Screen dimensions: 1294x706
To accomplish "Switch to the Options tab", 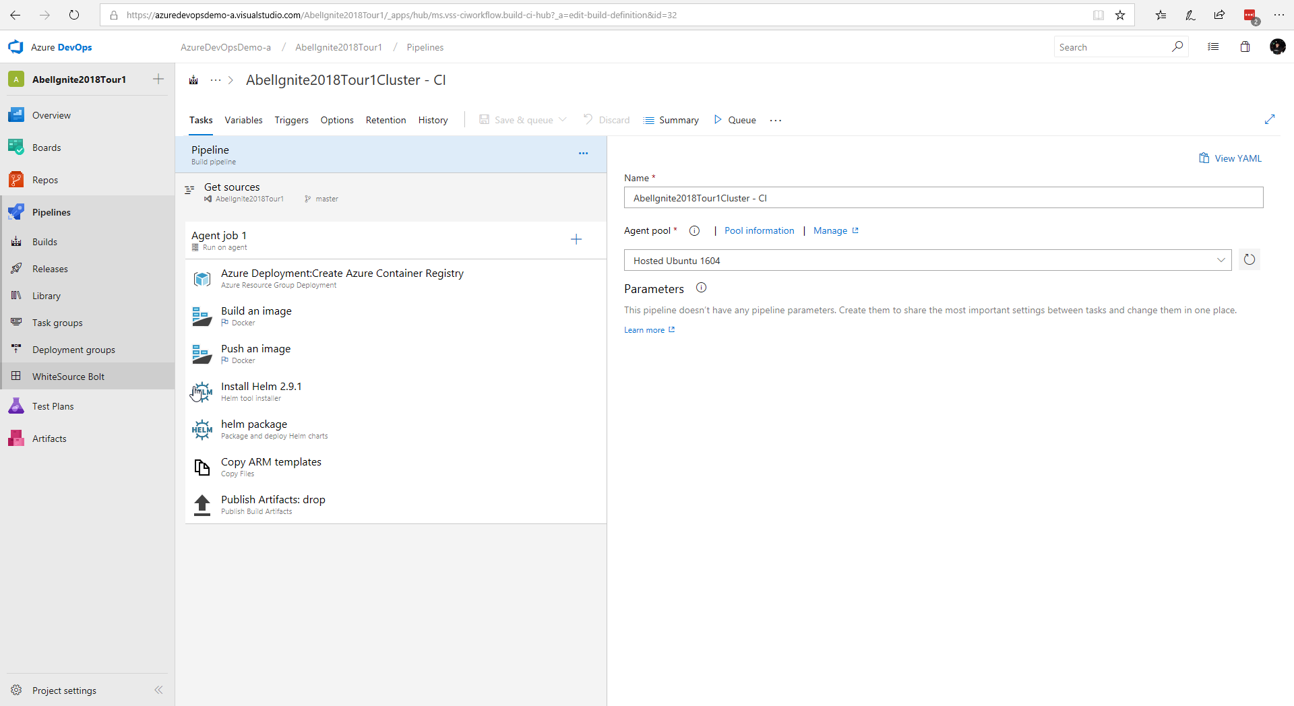I will pos(337,120).
